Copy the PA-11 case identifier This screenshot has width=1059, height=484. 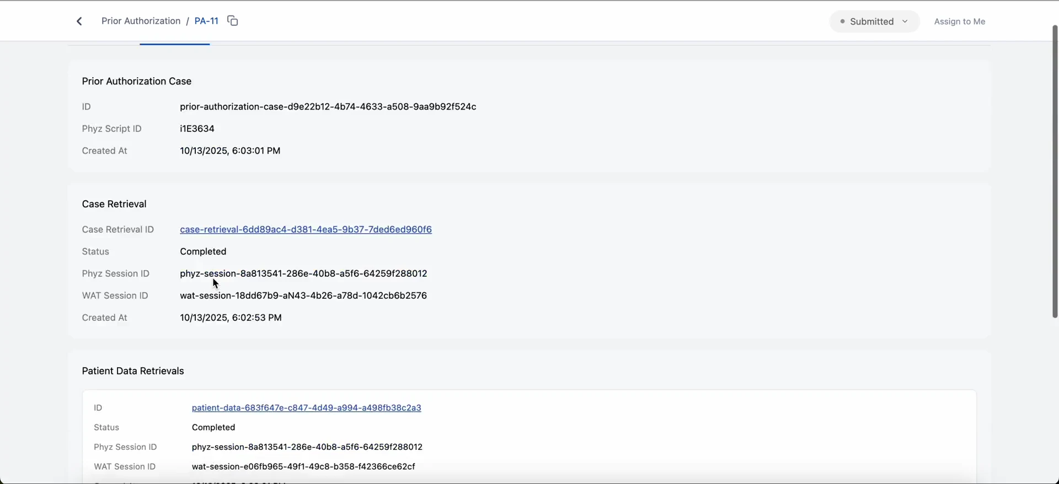(x=233, y=21)
